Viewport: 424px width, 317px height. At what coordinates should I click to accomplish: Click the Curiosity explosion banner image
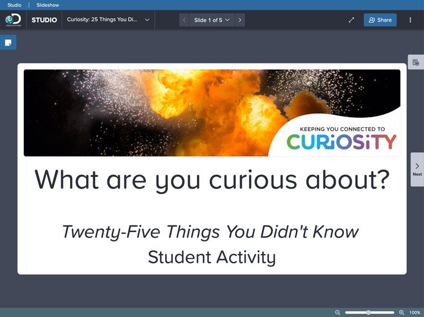(212, 113)
